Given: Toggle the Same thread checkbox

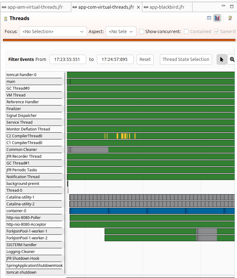Looking at the screenshot, I should point(217,32).
